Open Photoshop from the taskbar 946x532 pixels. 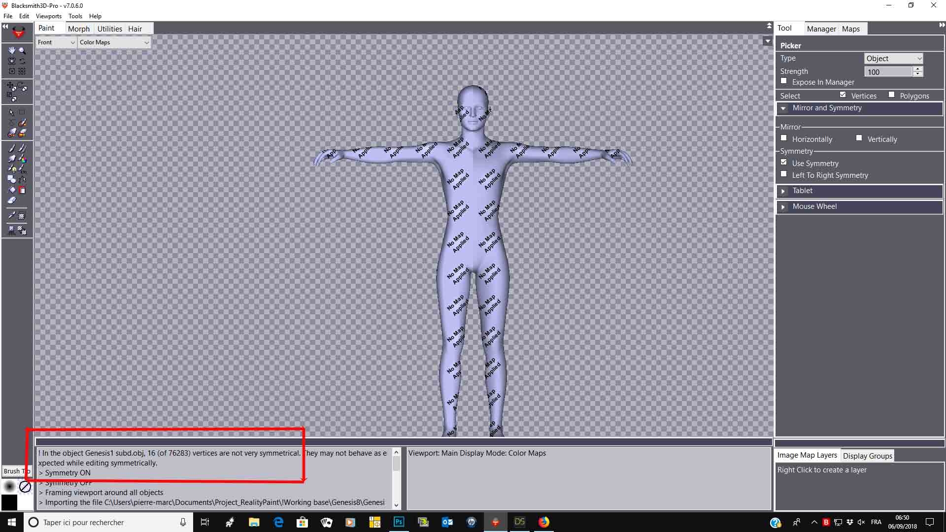pyautogui.click(x=399, y=522)
